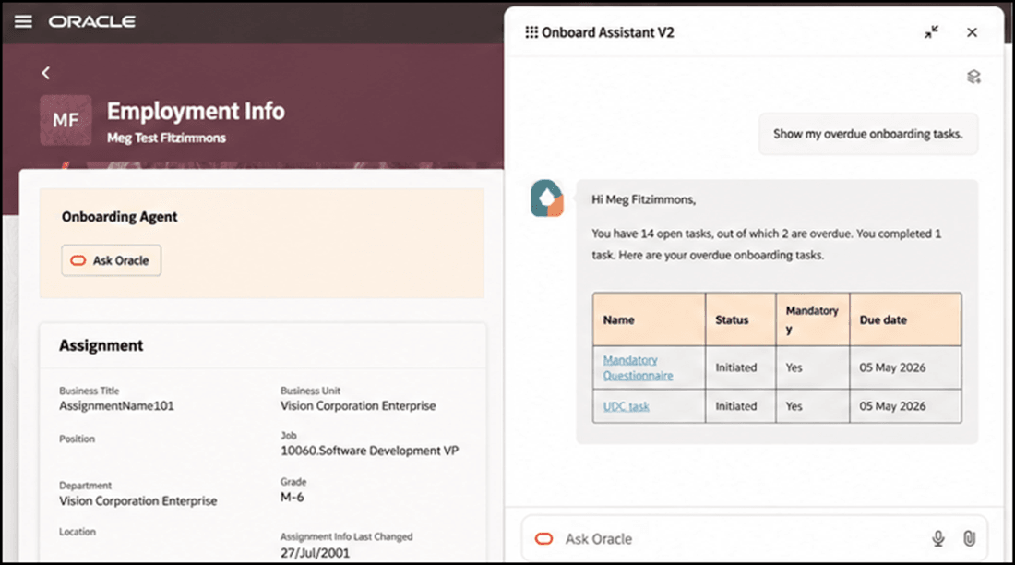
Task: Click the red Oracle icon in the chat input
Action: pyautogui.click(x=543, y=538)
